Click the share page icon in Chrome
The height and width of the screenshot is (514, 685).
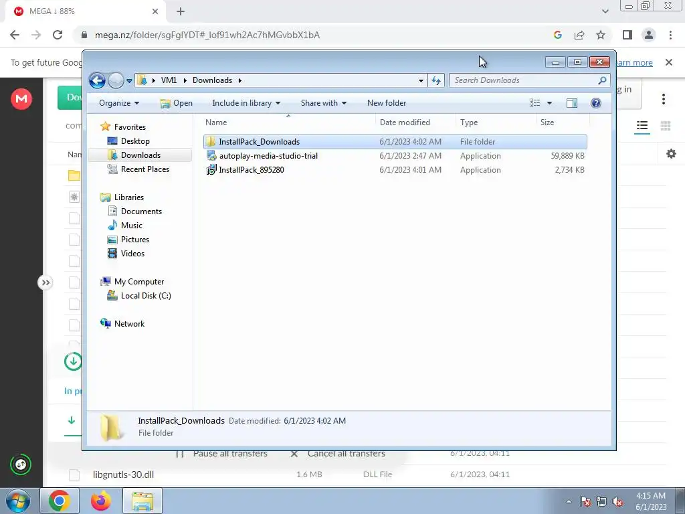pos(579,35)
